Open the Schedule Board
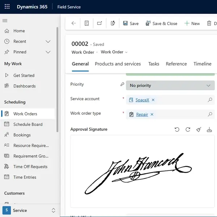 pos(27,124)
